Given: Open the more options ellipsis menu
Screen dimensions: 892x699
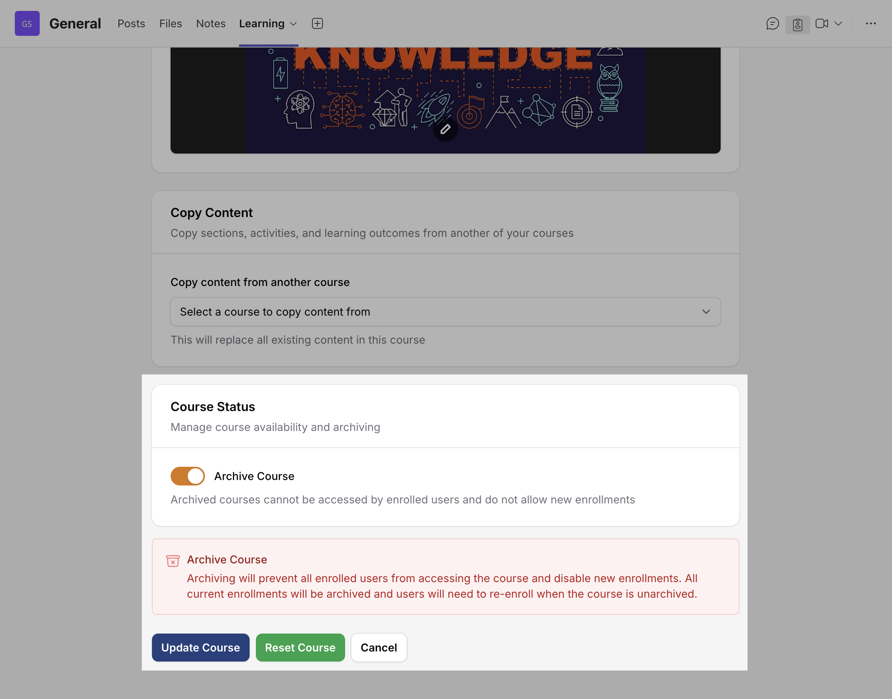Looking at the screenshot, I should [871, 24].
